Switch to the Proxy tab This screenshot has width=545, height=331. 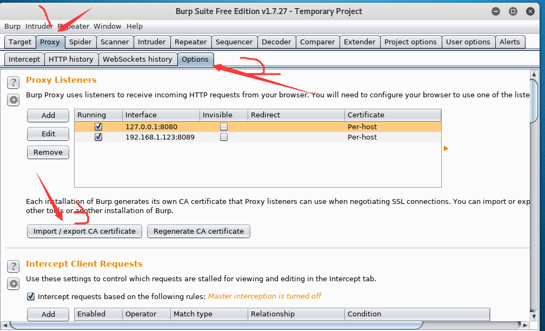click(x=50, y=42)
